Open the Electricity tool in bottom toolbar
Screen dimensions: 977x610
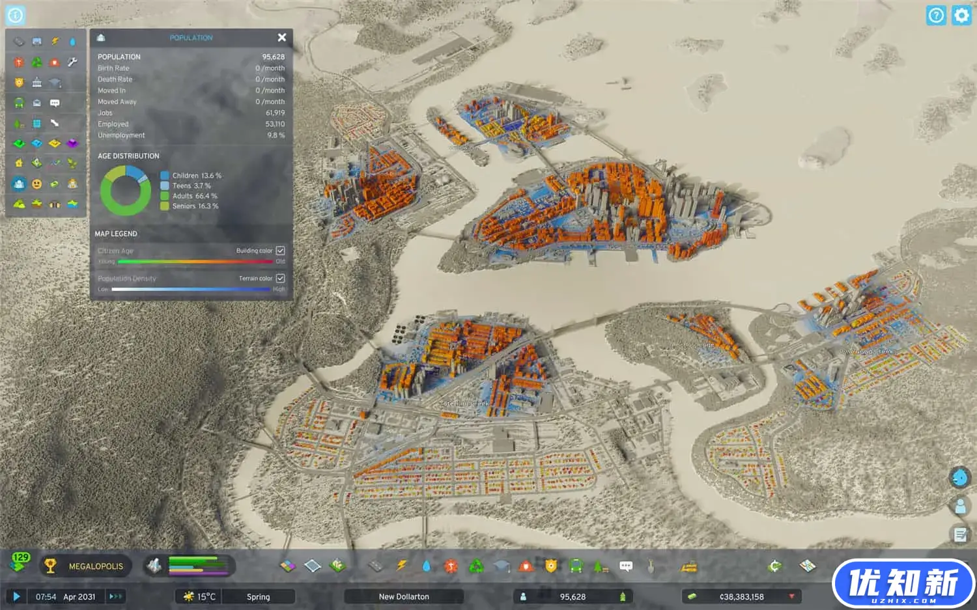tap(401, 566)
